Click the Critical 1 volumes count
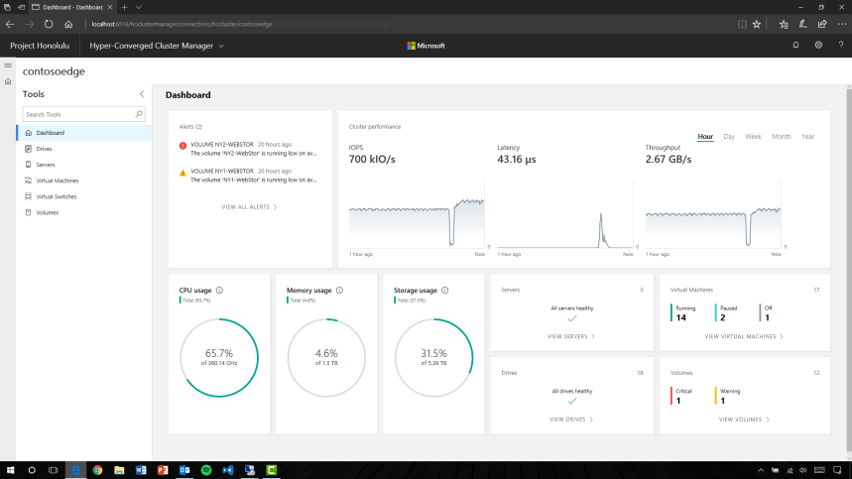This screenshot has width=852, height=479. (682, 396)
